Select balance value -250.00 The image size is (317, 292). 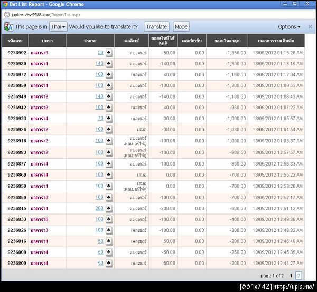238,252
